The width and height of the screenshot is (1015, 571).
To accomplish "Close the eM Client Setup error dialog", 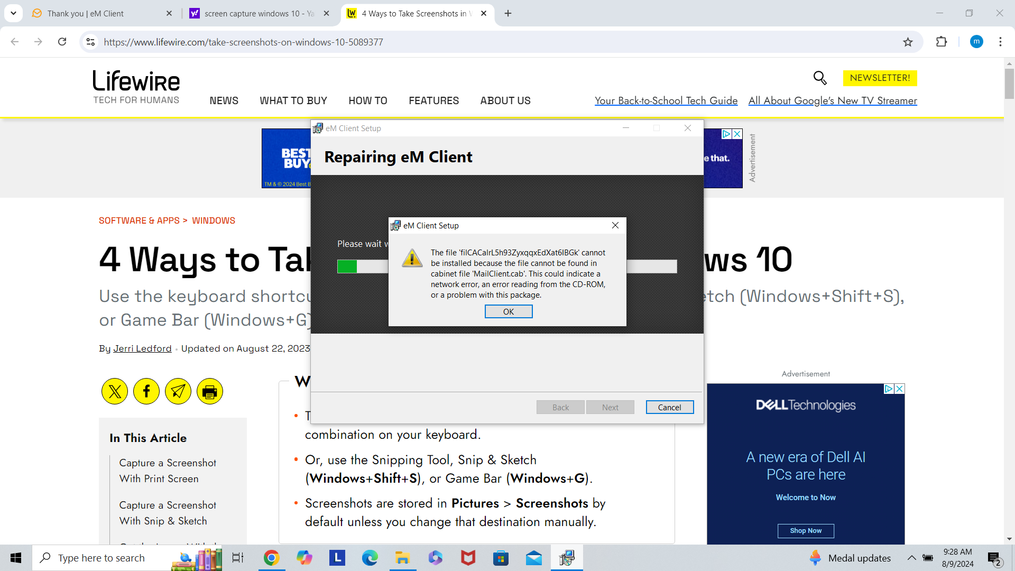I will point(615,225).
